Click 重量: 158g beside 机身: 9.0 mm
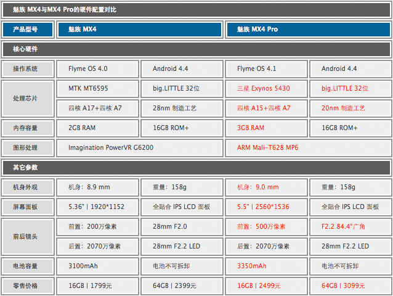Image resolution: width=393 pixels, height=296 pixels. (x=350, y=187)
